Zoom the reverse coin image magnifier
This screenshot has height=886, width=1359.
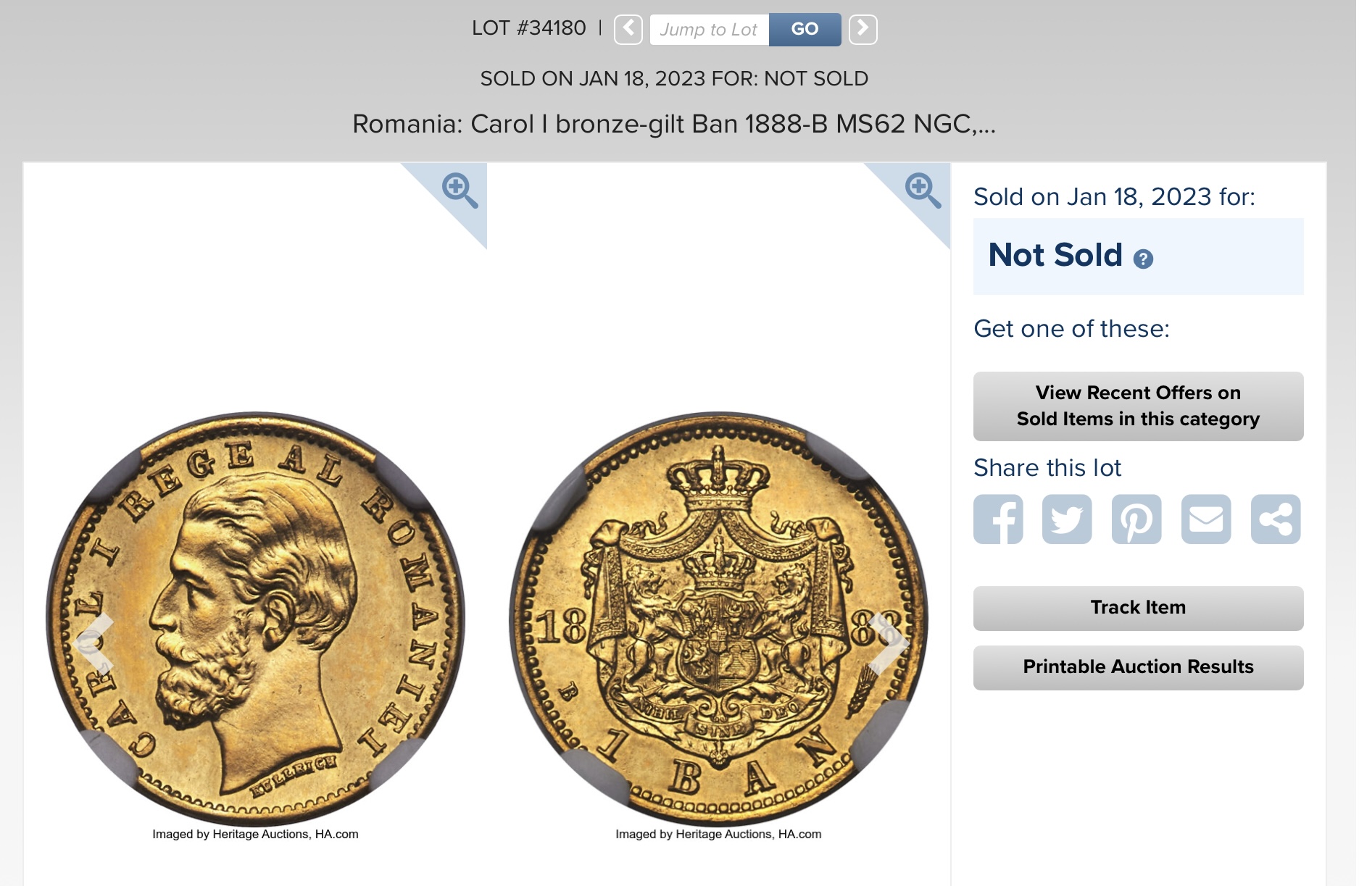[923, 191]
